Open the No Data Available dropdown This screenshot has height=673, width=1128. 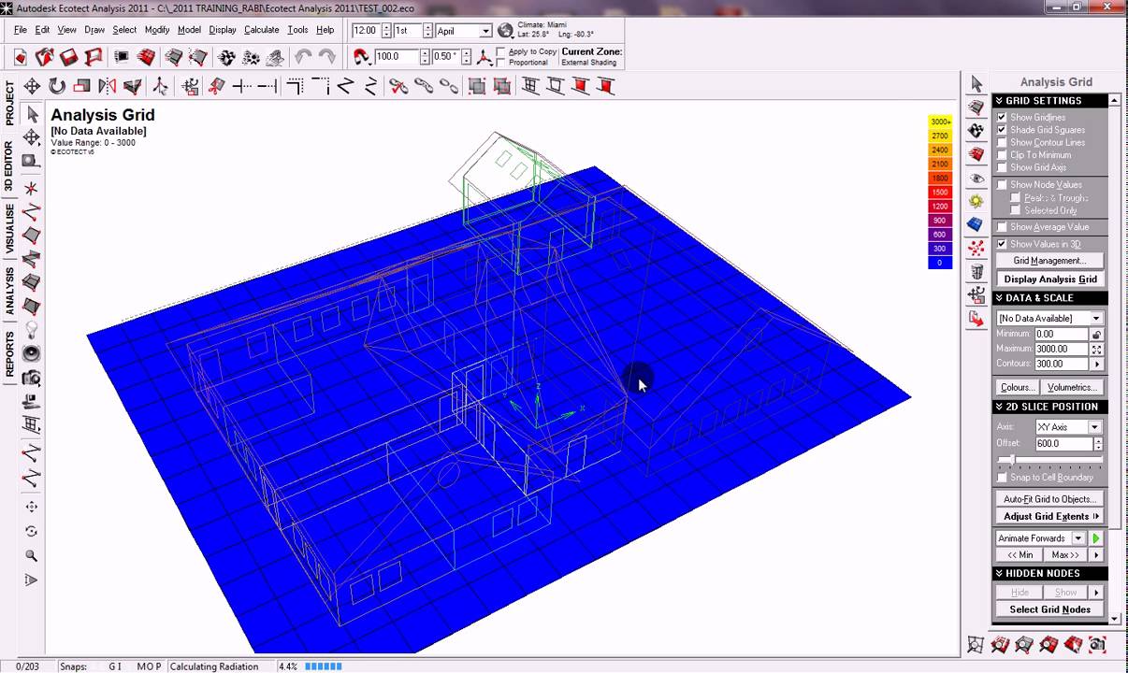coord(1096,319)
